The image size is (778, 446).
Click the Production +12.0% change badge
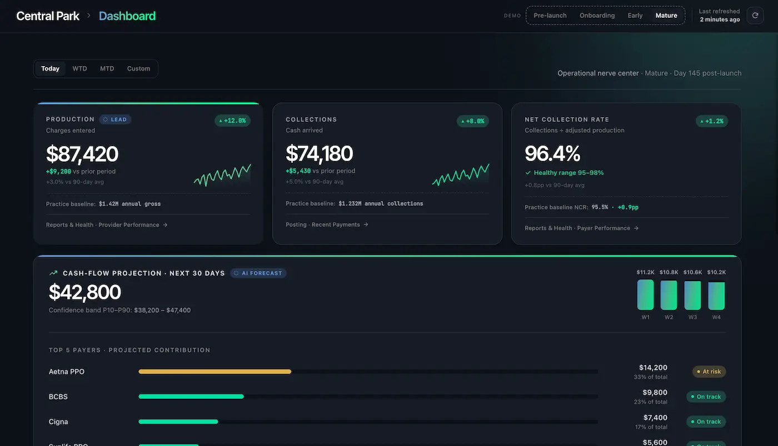pyautogui.click(x=232, y=121)
